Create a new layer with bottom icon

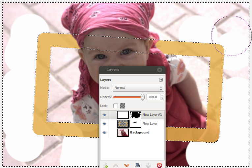105,165
